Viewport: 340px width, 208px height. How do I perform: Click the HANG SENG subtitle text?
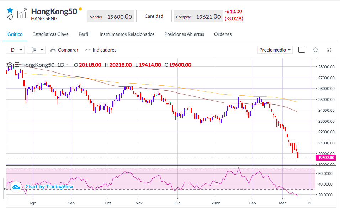coord(44,18)
